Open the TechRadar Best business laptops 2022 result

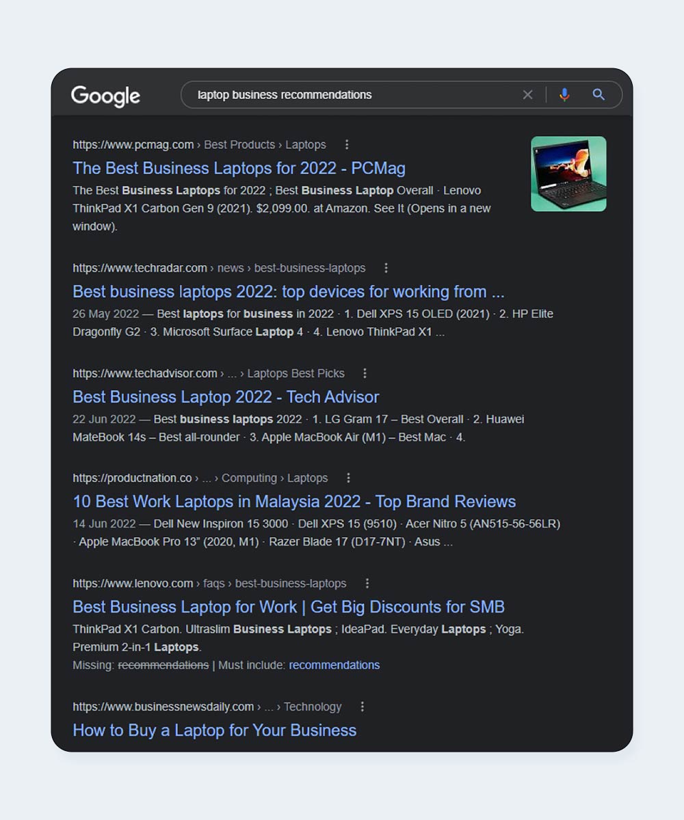(x=289, y=292)
